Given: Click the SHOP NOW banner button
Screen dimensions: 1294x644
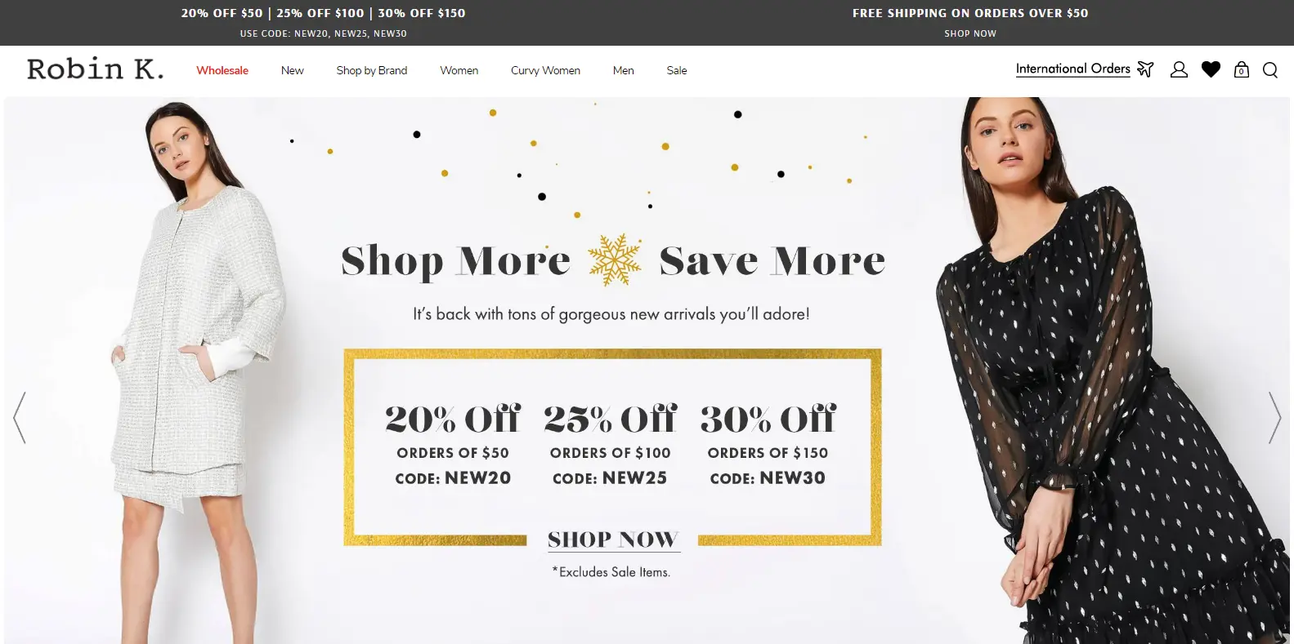Looking at the screenshot, I should click(613, 540).
